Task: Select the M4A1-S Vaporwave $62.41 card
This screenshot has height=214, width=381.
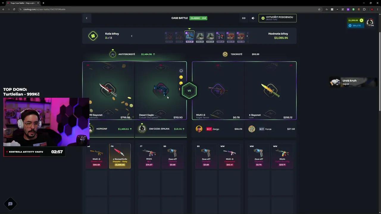Action: (x=229, y=156)
